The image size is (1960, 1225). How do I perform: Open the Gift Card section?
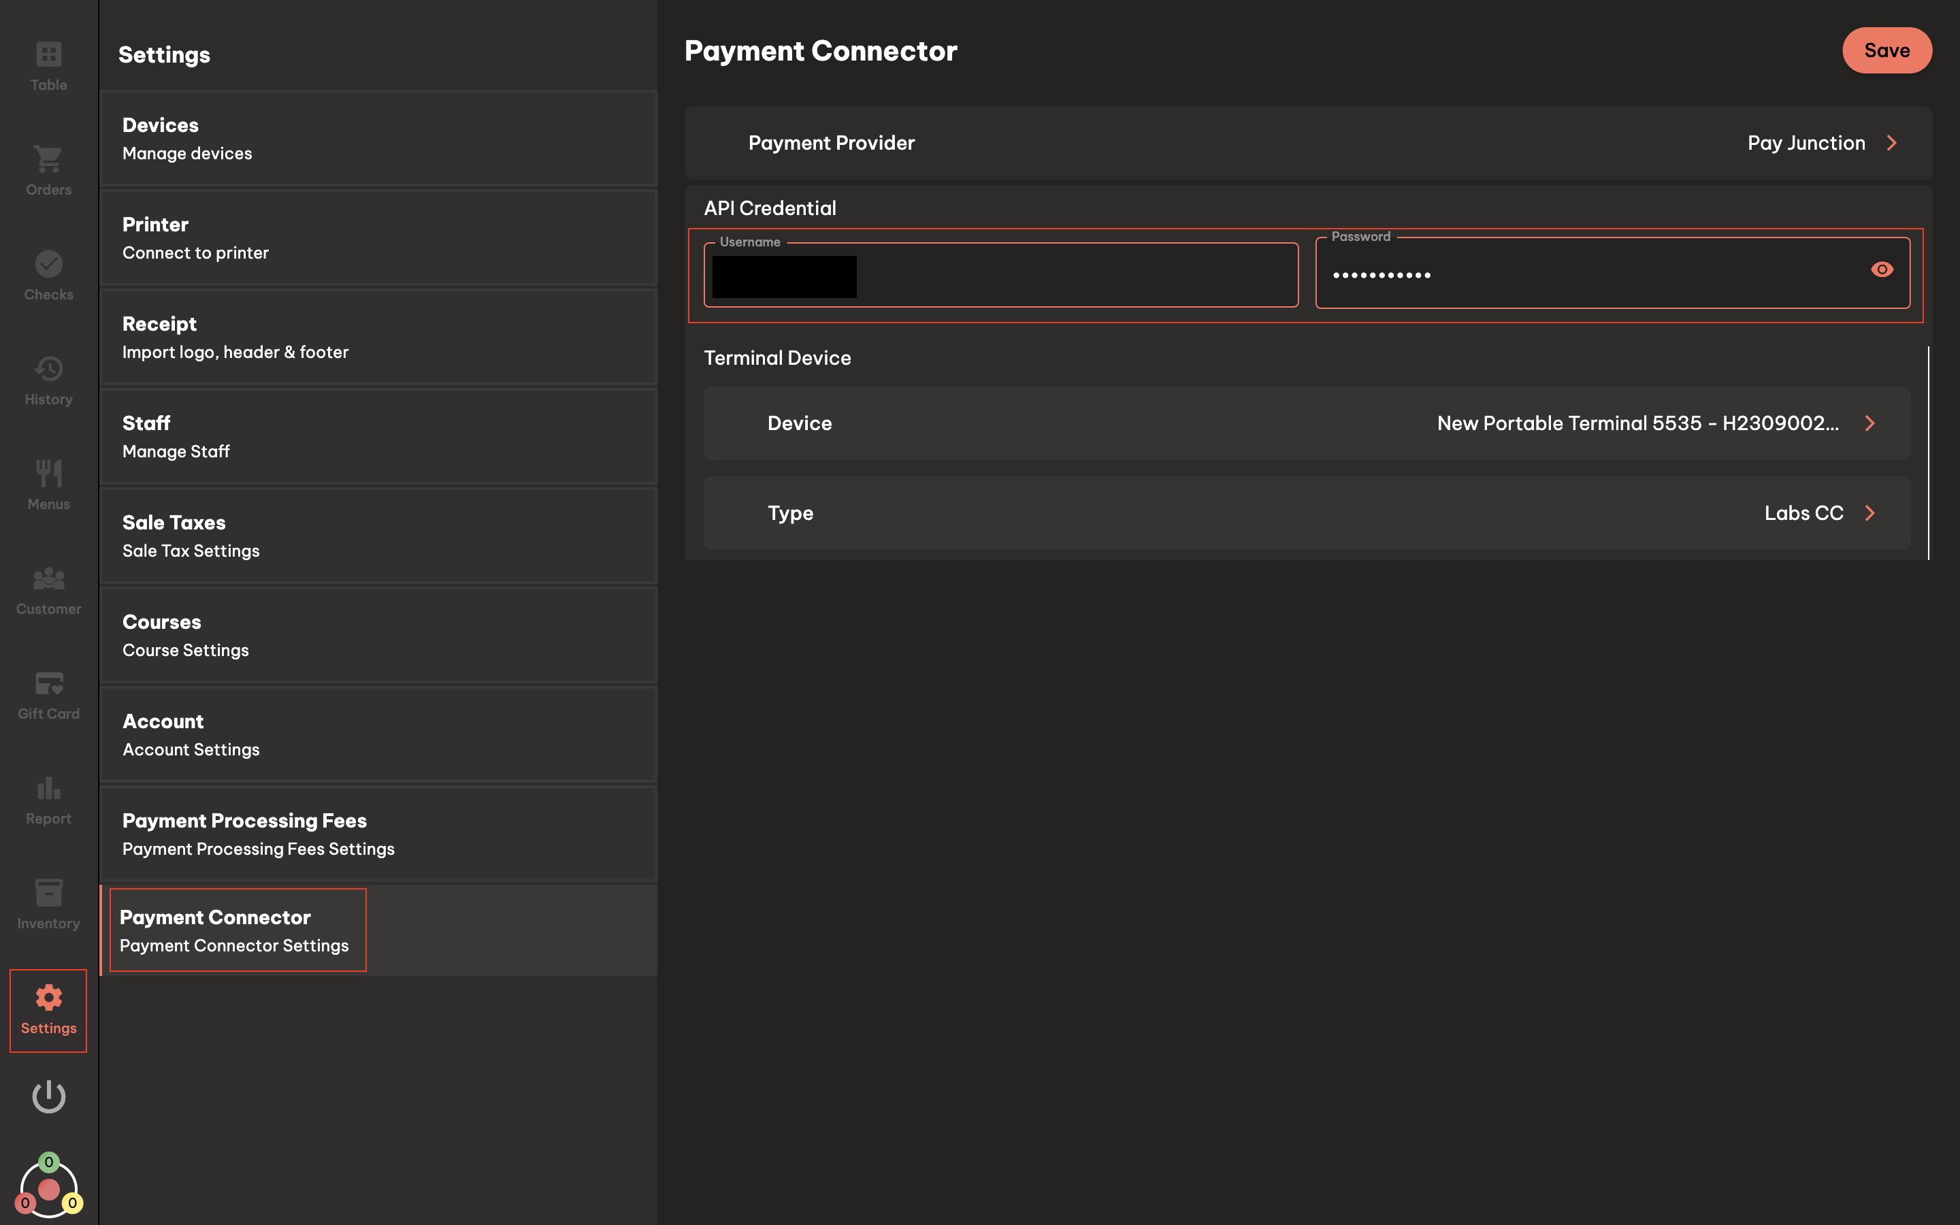pyautogui.click(x=48, y=689)
